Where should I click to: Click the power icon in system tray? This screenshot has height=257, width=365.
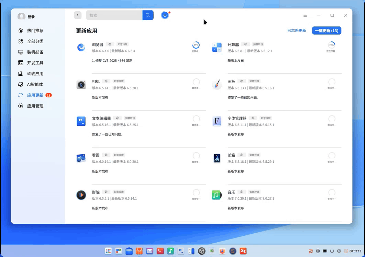pyautogui.click(x=332, y=251)
